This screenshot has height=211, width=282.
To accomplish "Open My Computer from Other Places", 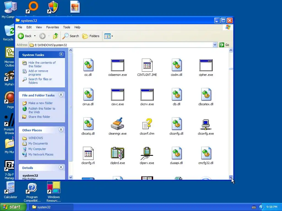I will pyautogui.click(x=37, y=149).
